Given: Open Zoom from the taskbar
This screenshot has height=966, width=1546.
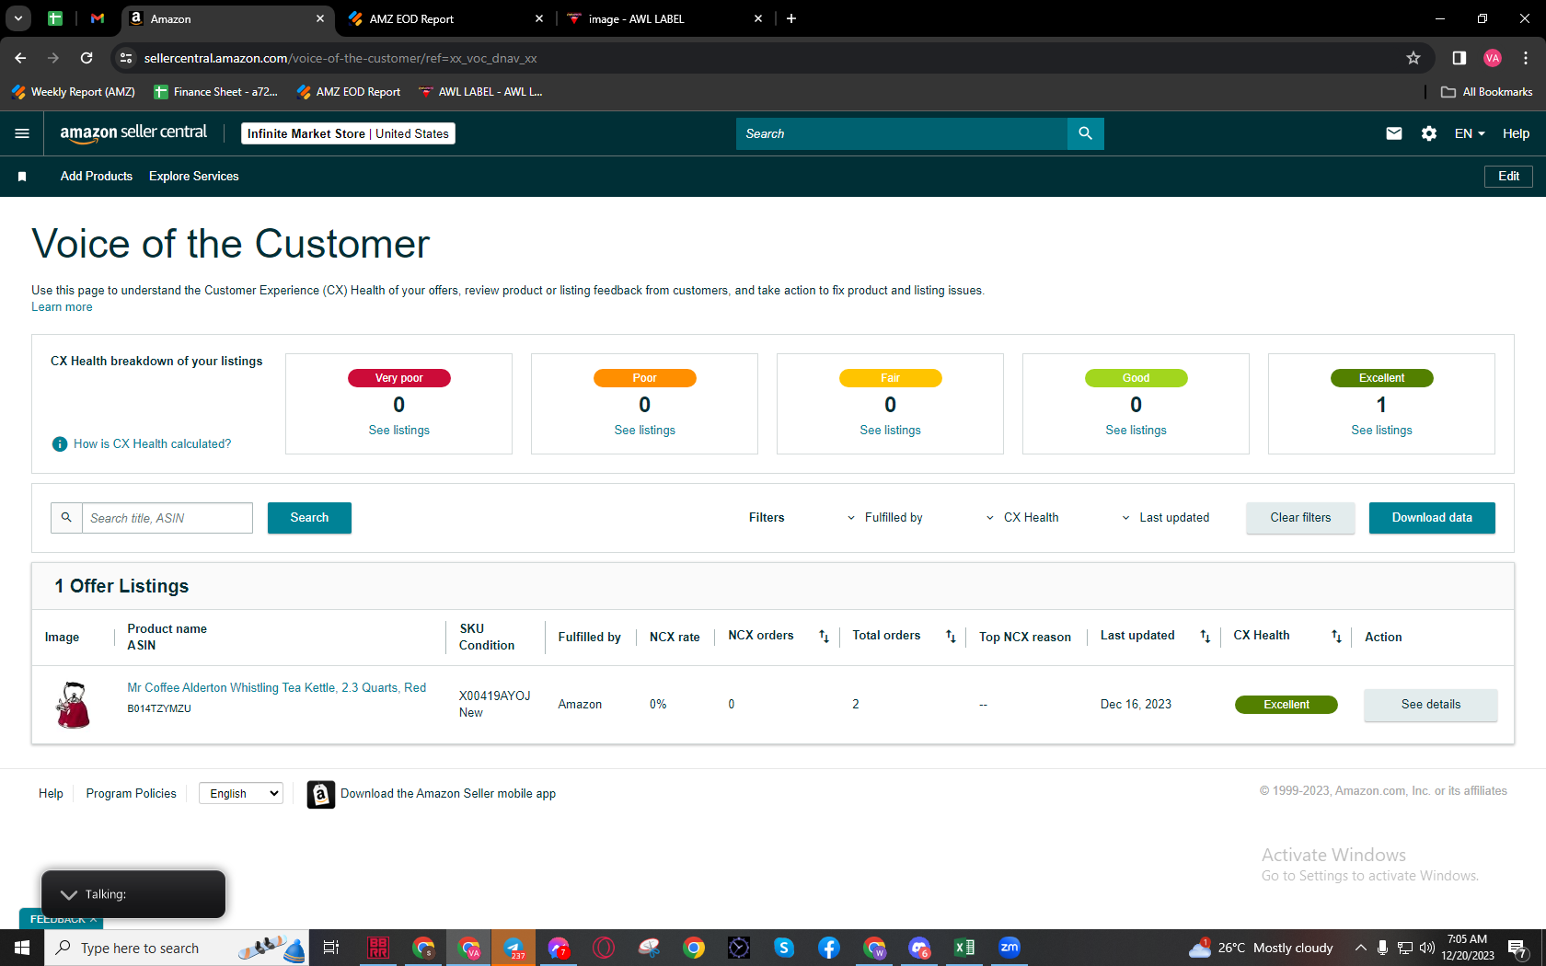Looking at the screenshot, I should (1010, 948).
